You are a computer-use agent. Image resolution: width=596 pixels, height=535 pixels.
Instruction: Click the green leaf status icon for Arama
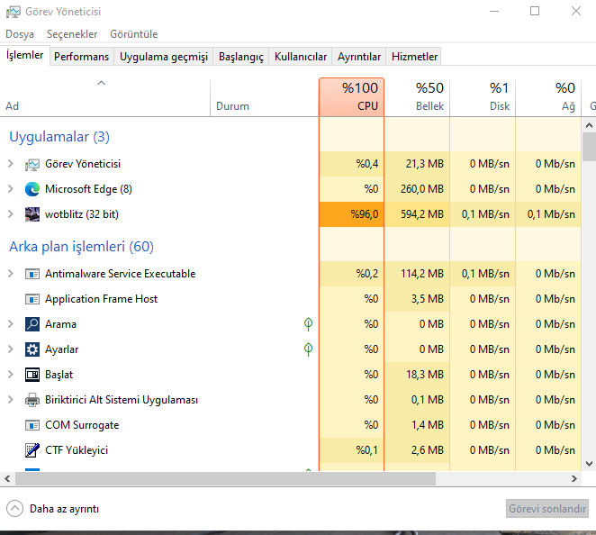[x=308, y=324]
